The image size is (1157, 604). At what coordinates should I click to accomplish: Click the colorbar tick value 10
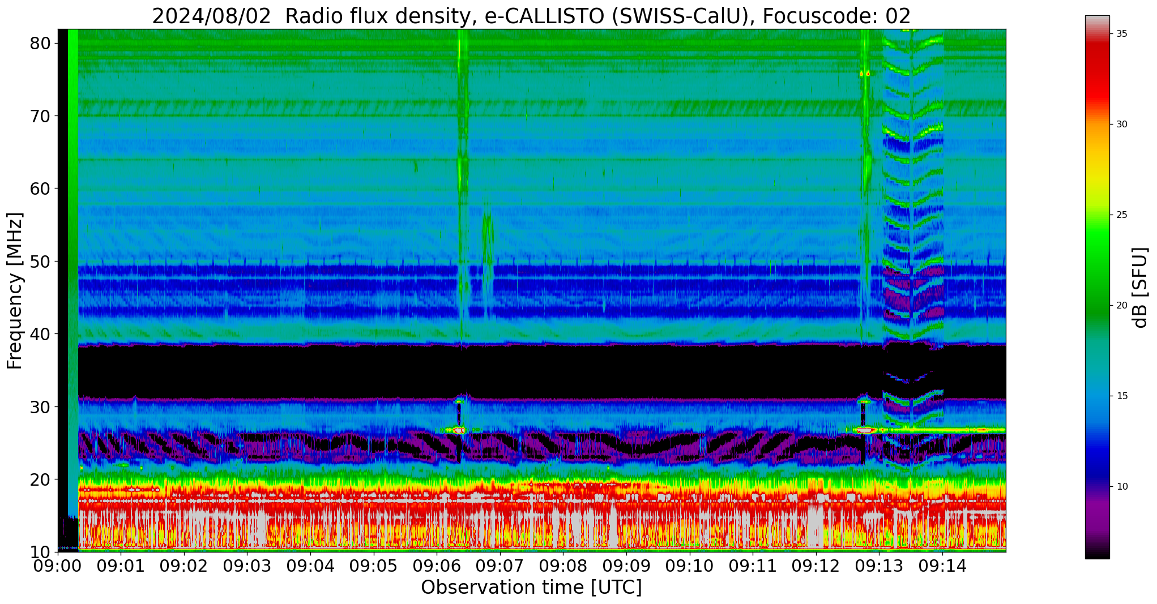point(1121,487)
